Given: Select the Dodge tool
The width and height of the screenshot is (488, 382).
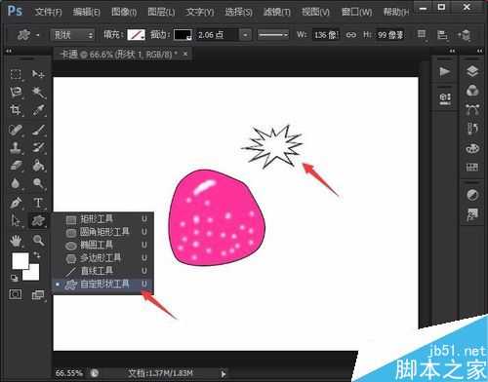Looking at the screenshot, I should click(x=38, y=183).
